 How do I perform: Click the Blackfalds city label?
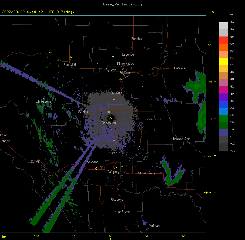pyautogui.click(x=125, y=64)
